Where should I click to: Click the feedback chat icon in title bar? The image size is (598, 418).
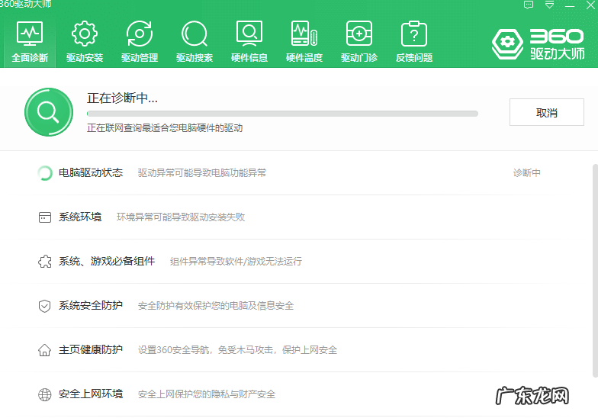(x=529, y=5)
